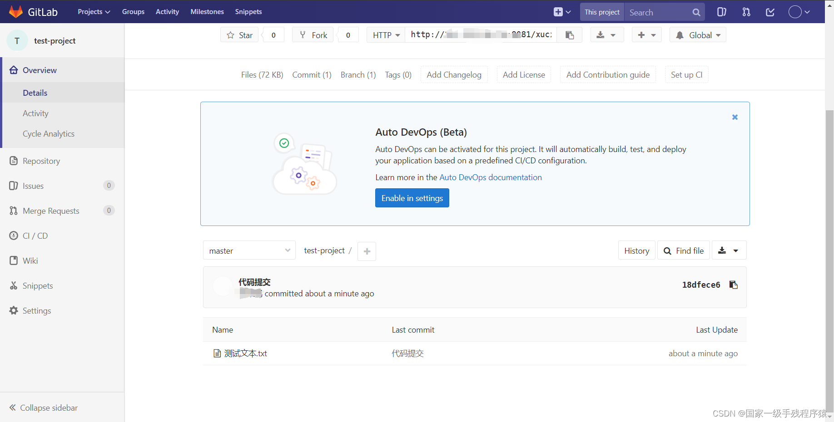Screen dimensions: 834x422
Task: Open the download source code dropdown
Action: coord(729,250)
